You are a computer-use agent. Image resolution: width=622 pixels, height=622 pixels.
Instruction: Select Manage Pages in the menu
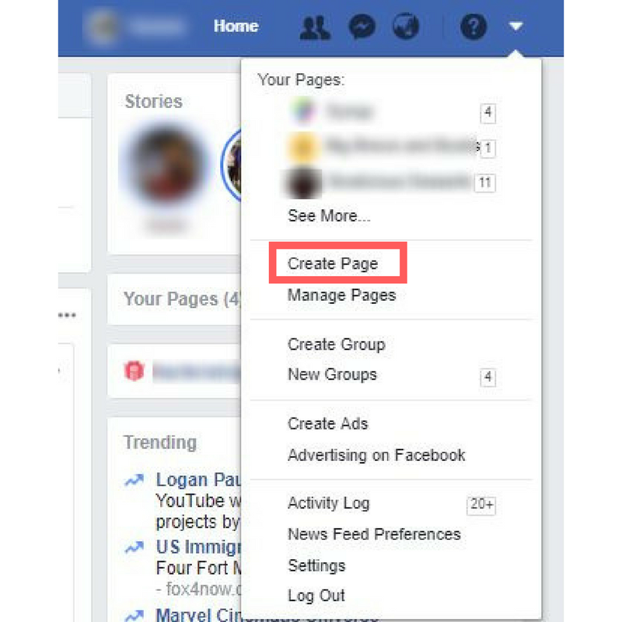341,295
